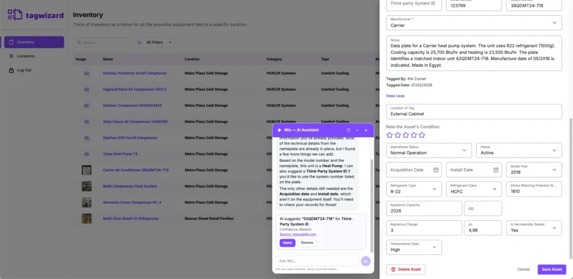573x279 pixels.
Task: Open the Install Date calendar icon
Action: (x=496, y=170)
